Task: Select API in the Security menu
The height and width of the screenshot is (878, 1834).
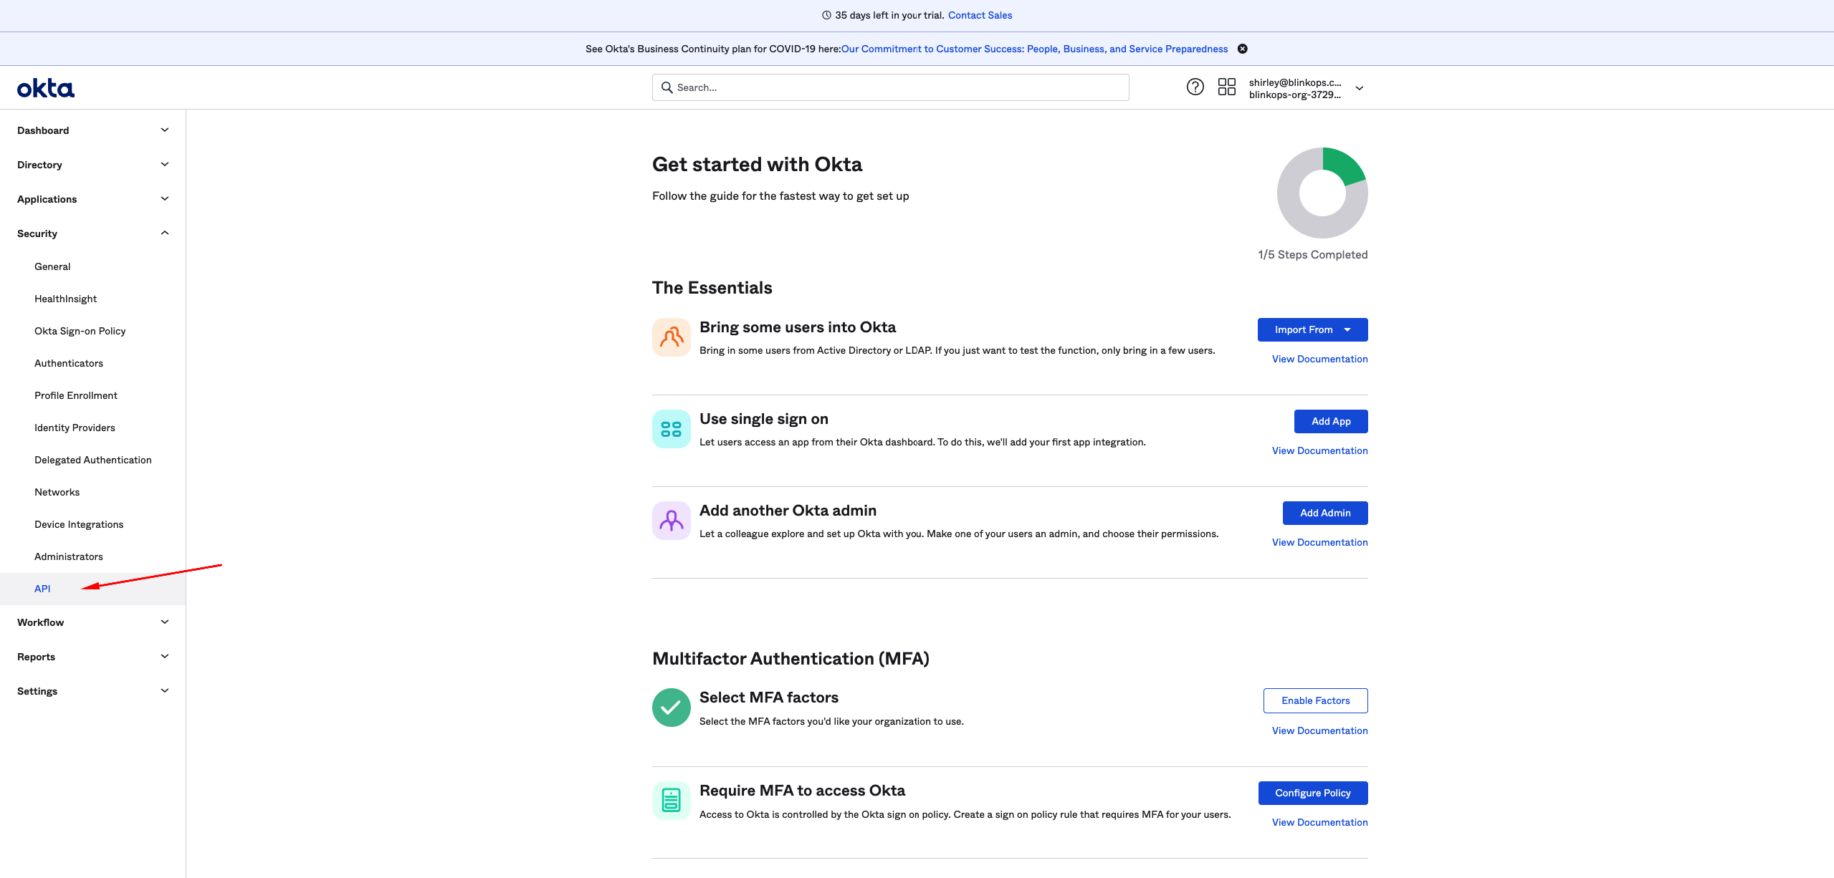Action: [42, 589]
